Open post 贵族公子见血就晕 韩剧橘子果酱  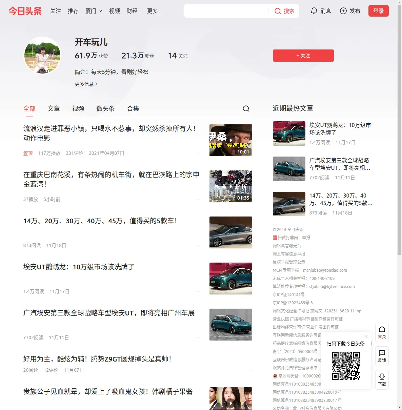[108, 392]
